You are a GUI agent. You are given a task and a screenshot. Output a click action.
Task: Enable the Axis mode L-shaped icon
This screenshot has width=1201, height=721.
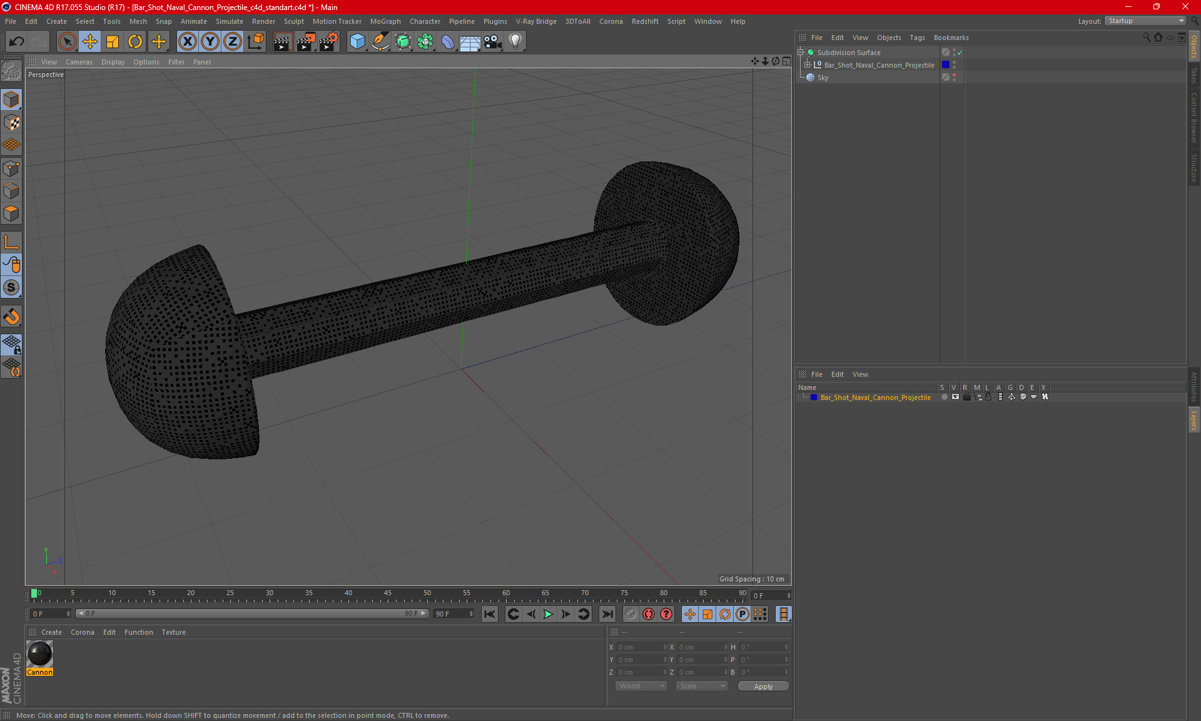pyautogui.click(x=11, y=242)
